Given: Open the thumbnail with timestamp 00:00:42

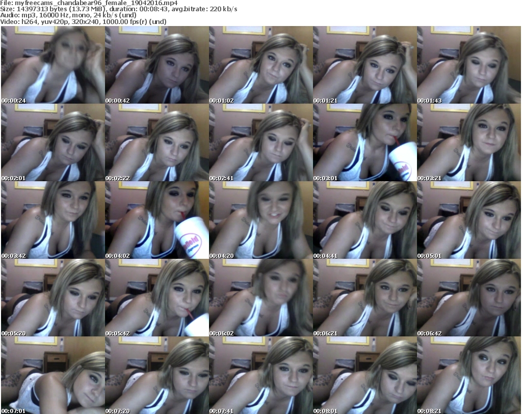Looking at the screenshot, I should [157, 65].
